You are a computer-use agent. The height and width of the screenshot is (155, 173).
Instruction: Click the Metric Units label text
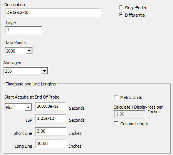[131, 97]
